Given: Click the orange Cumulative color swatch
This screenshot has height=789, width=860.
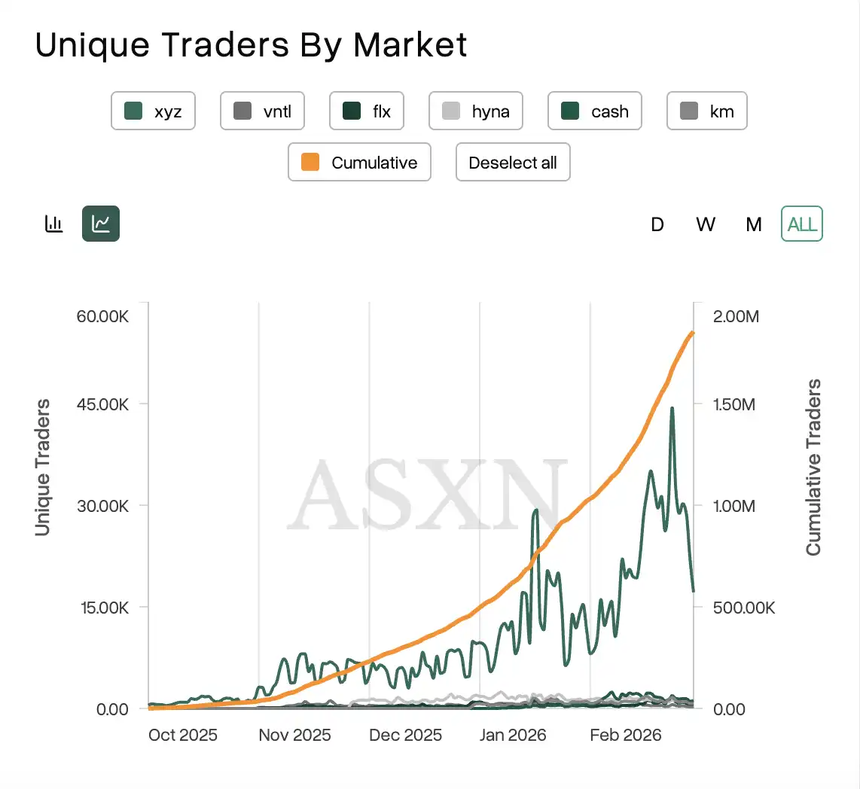Looking at the screenshot, I should (x=310, y=163).
